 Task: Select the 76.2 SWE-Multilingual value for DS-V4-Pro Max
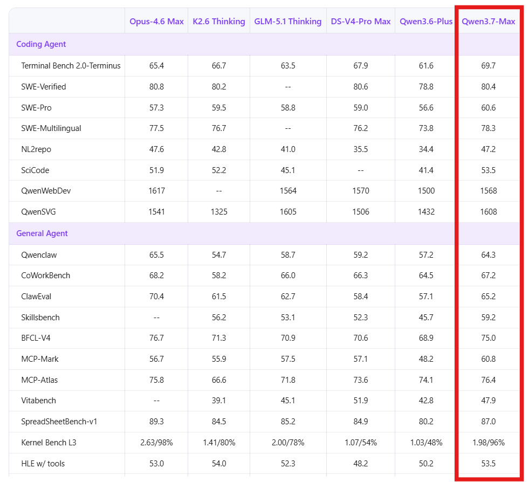[361, 128]
